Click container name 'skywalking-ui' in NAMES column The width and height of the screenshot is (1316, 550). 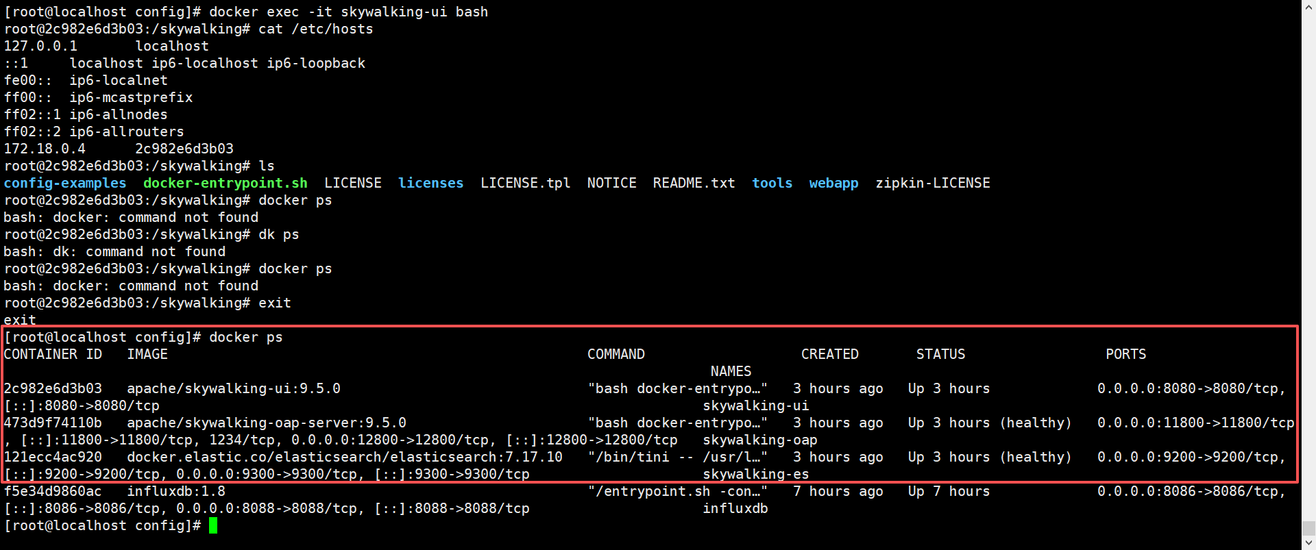pos(756,405)
